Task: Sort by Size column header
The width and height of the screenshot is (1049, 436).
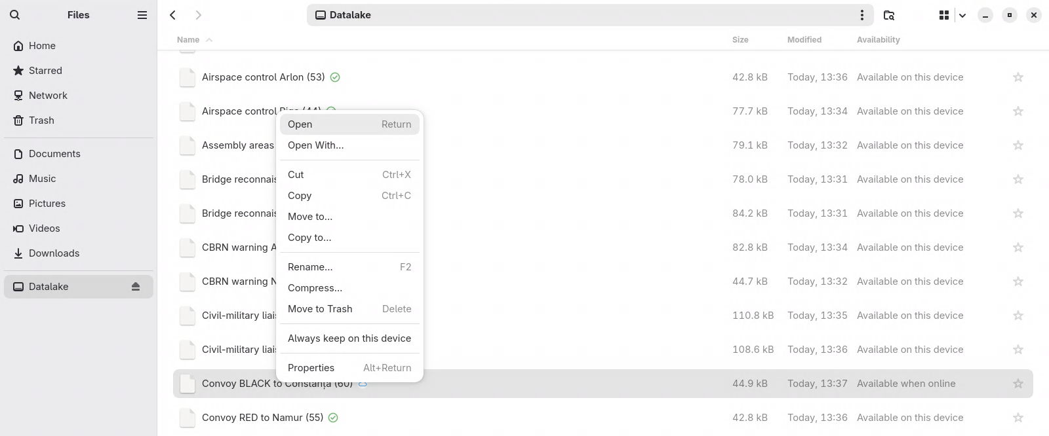Action: tap(740, 40)
